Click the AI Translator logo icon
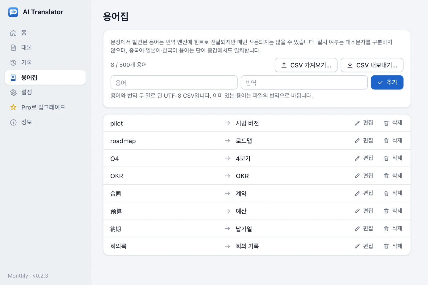428x285 pixels. pos(13,12)
